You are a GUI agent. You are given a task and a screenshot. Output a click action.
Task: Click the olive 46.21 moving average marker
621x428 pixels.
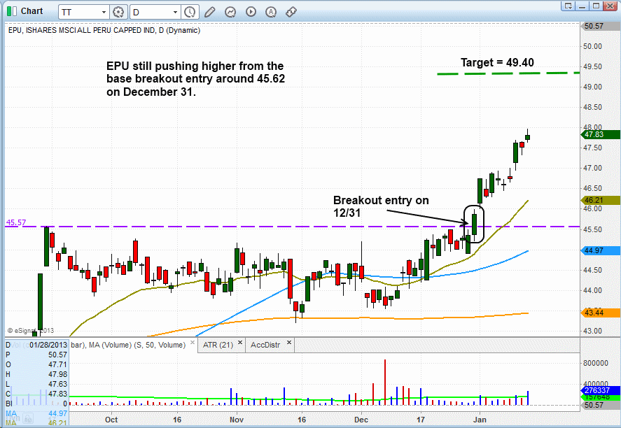(600, 201)
